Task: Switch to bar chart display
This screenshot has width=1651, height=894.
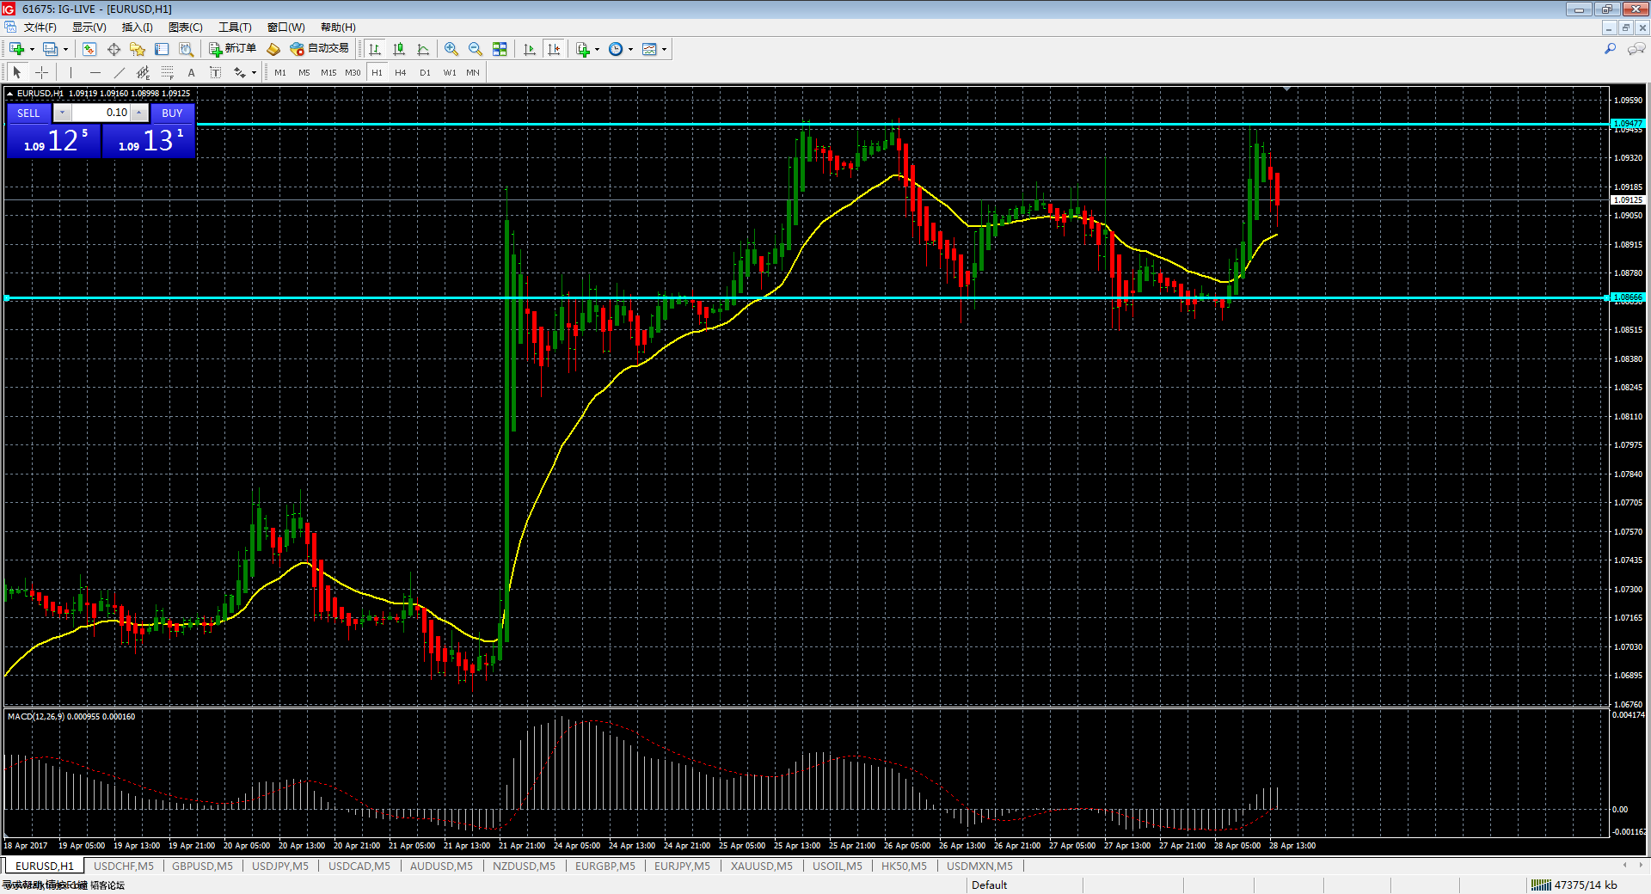Action: [x=375, y=49]
